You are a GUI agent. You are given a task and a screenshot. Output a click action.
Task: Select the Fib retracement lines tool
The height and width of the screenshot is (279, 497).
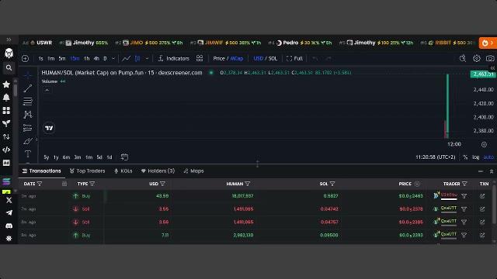click(28, 102)
